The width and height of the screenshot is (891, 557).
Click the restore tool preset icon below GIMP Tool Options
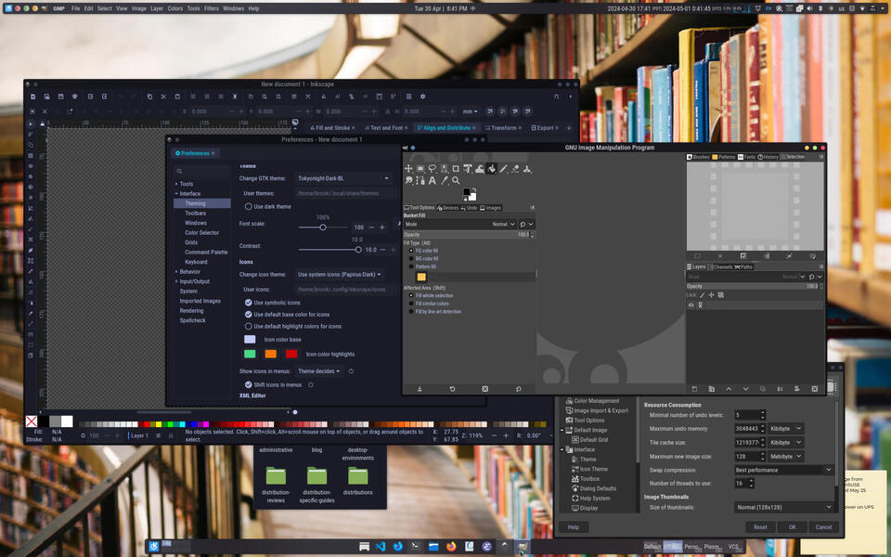pyautogui.click(x=452, y=389)
